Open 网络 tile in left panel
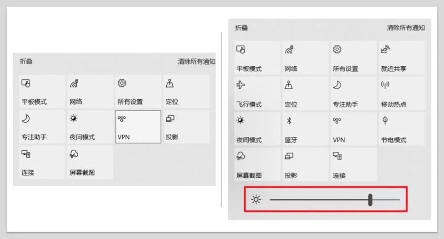Screen dimensions: 444x239 (90, 92)
